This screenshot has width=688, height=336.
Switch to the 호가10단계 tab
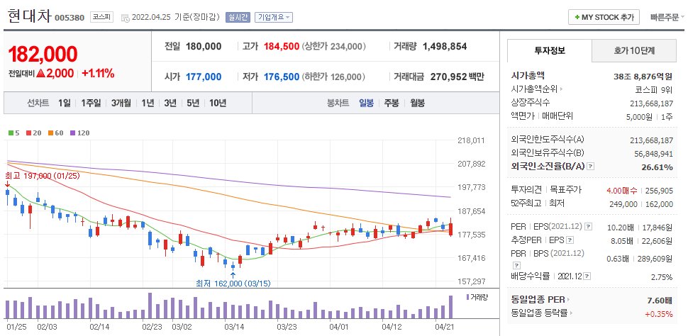tap(634, 50)
